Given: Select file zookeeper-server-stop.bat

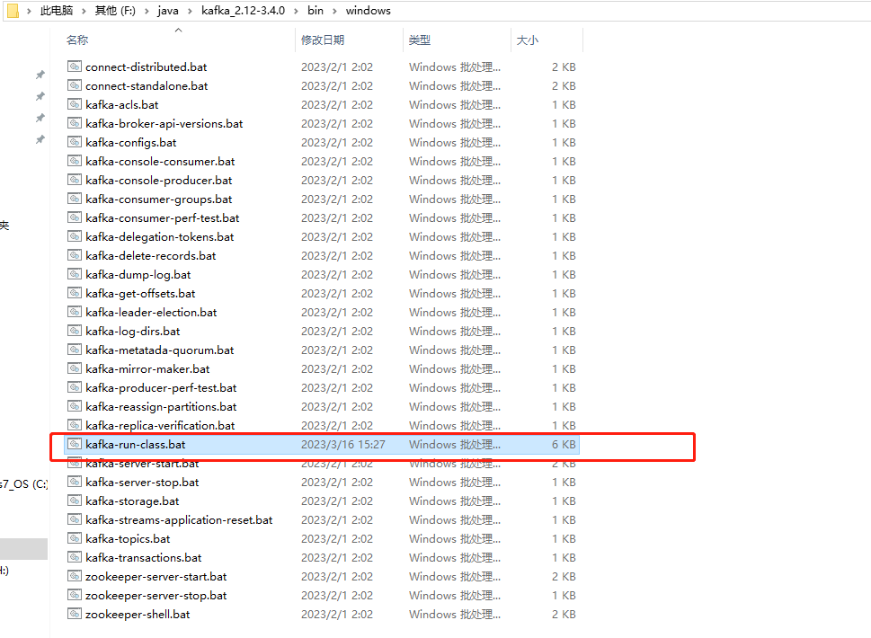Looking at the screenshot, I should [x=156, y=595].
